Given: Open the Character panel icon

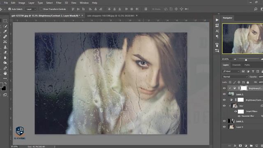Looking at the screenshot, I should pos(217,31).
